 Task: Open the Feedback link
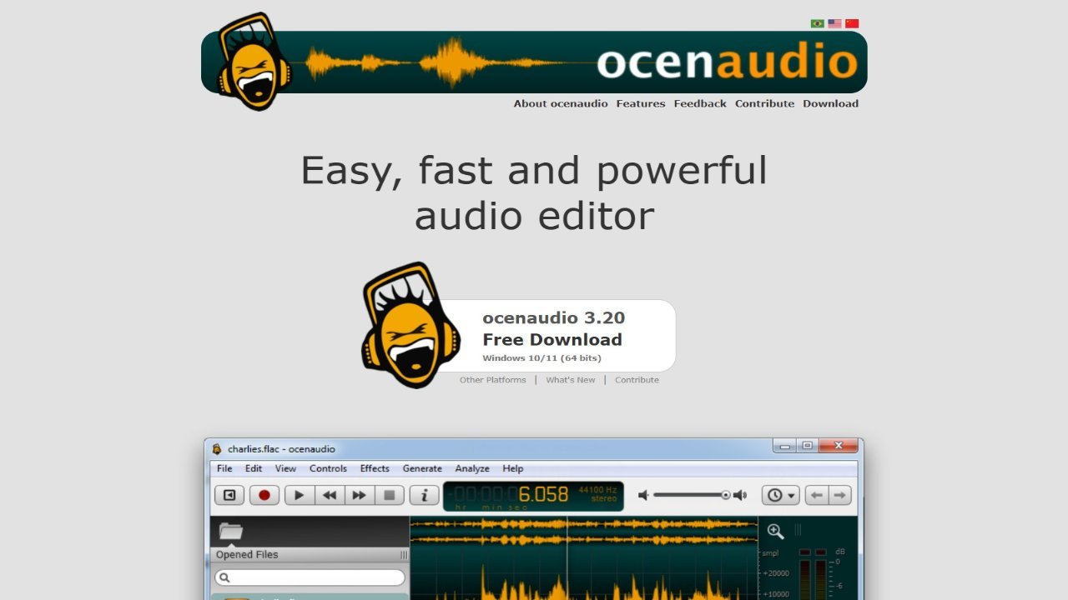tap(700, 103)
